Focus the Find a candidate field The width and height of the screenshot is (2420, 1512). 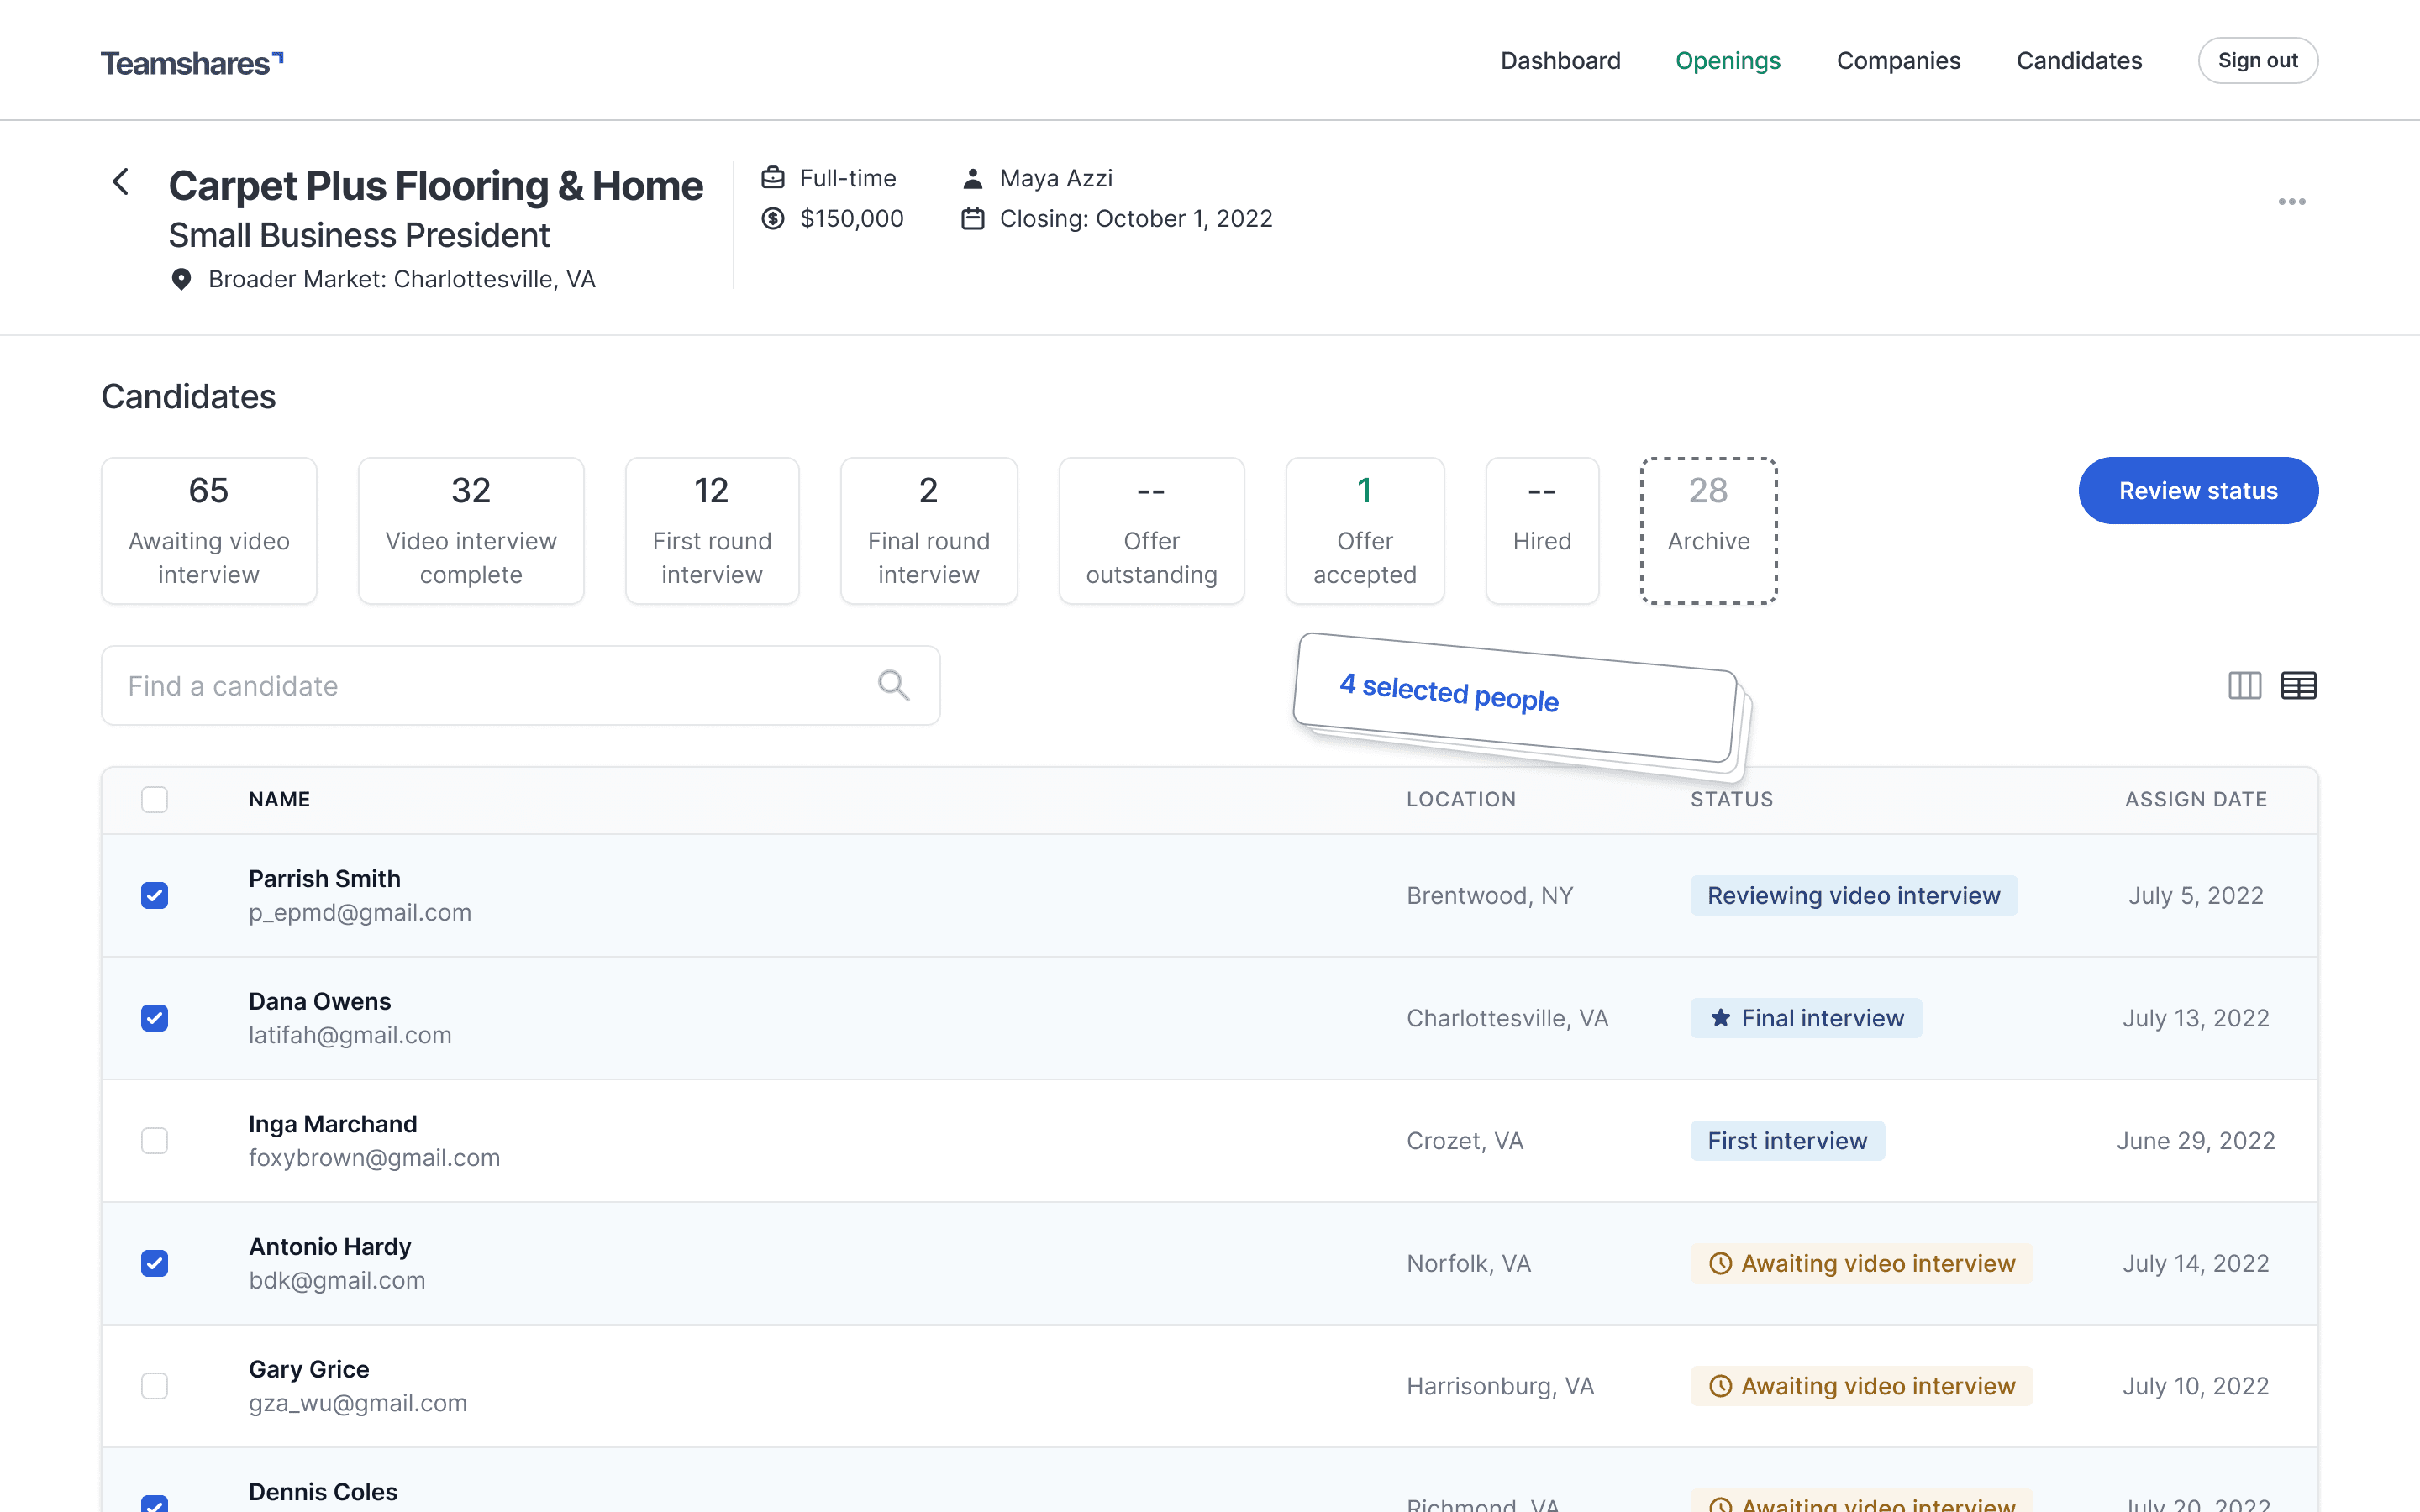tap(490, 686)
